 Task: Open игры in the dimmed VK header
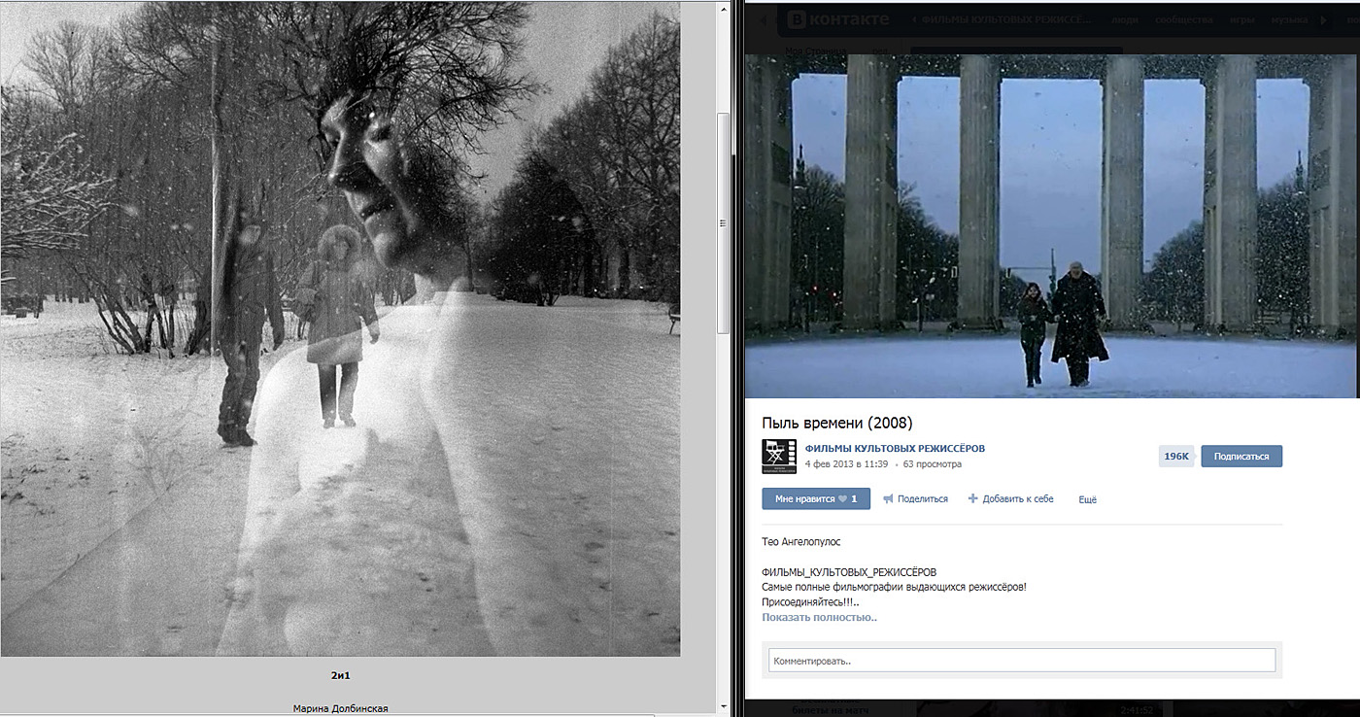coord(1242,20)
